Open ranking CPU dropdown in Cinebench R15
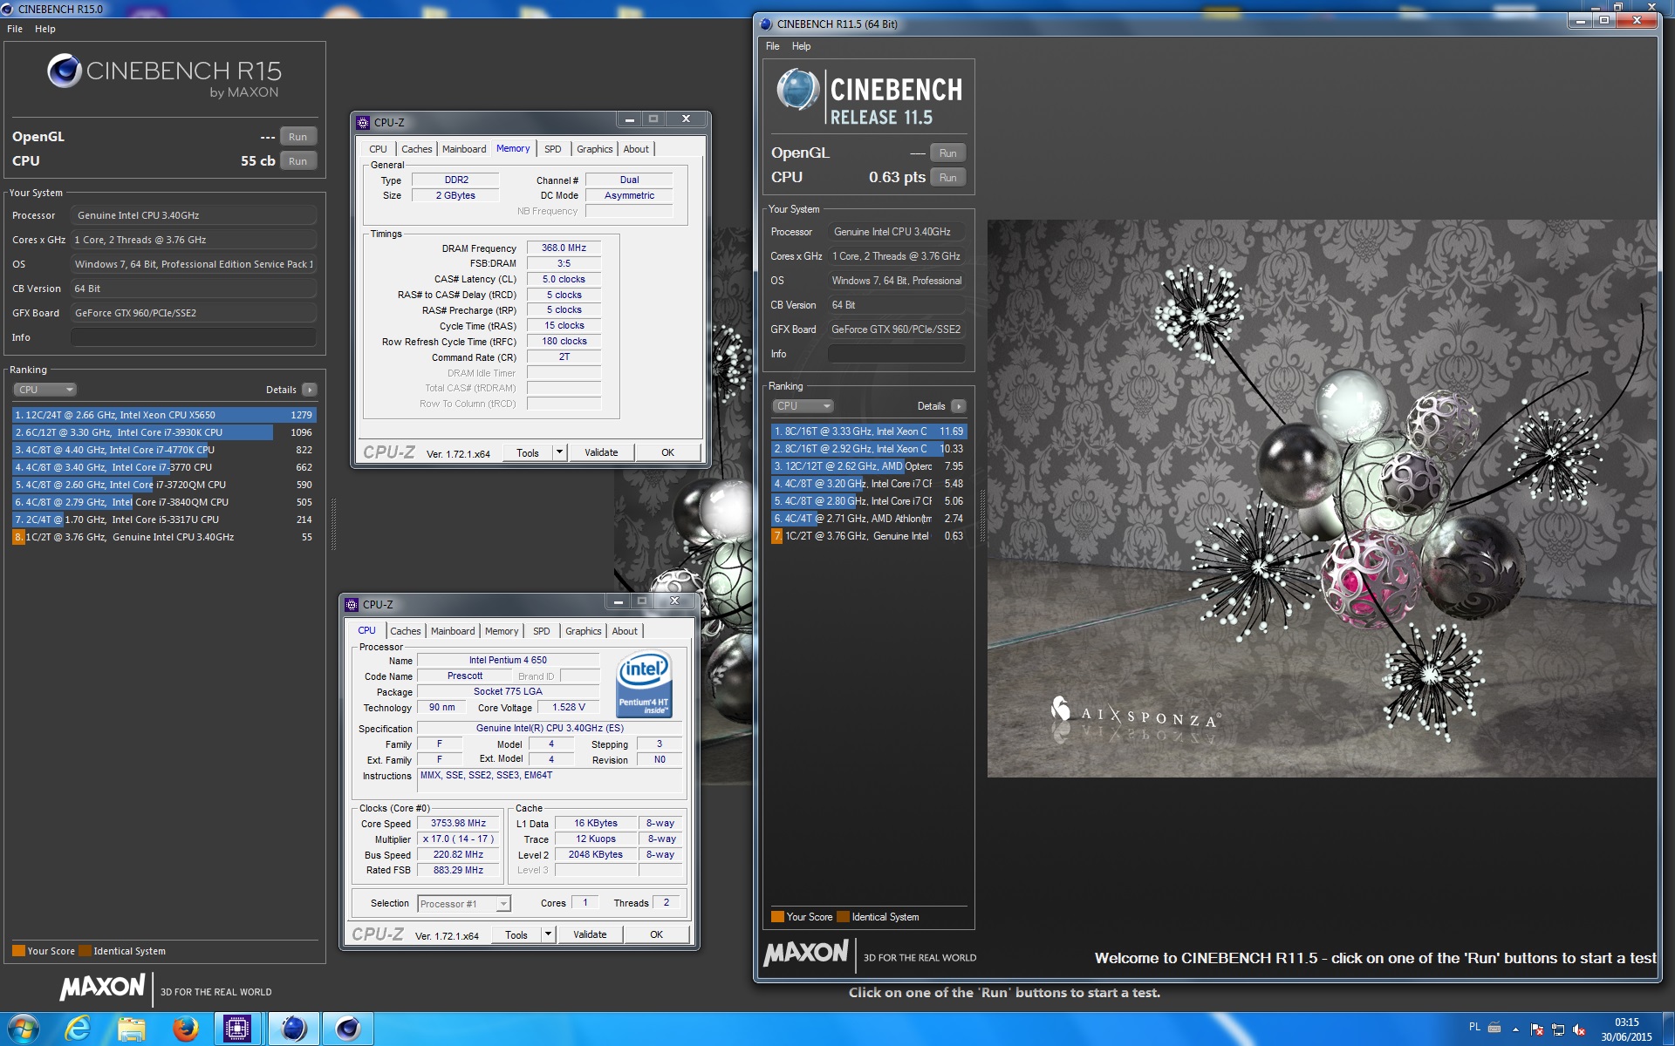 44,390
